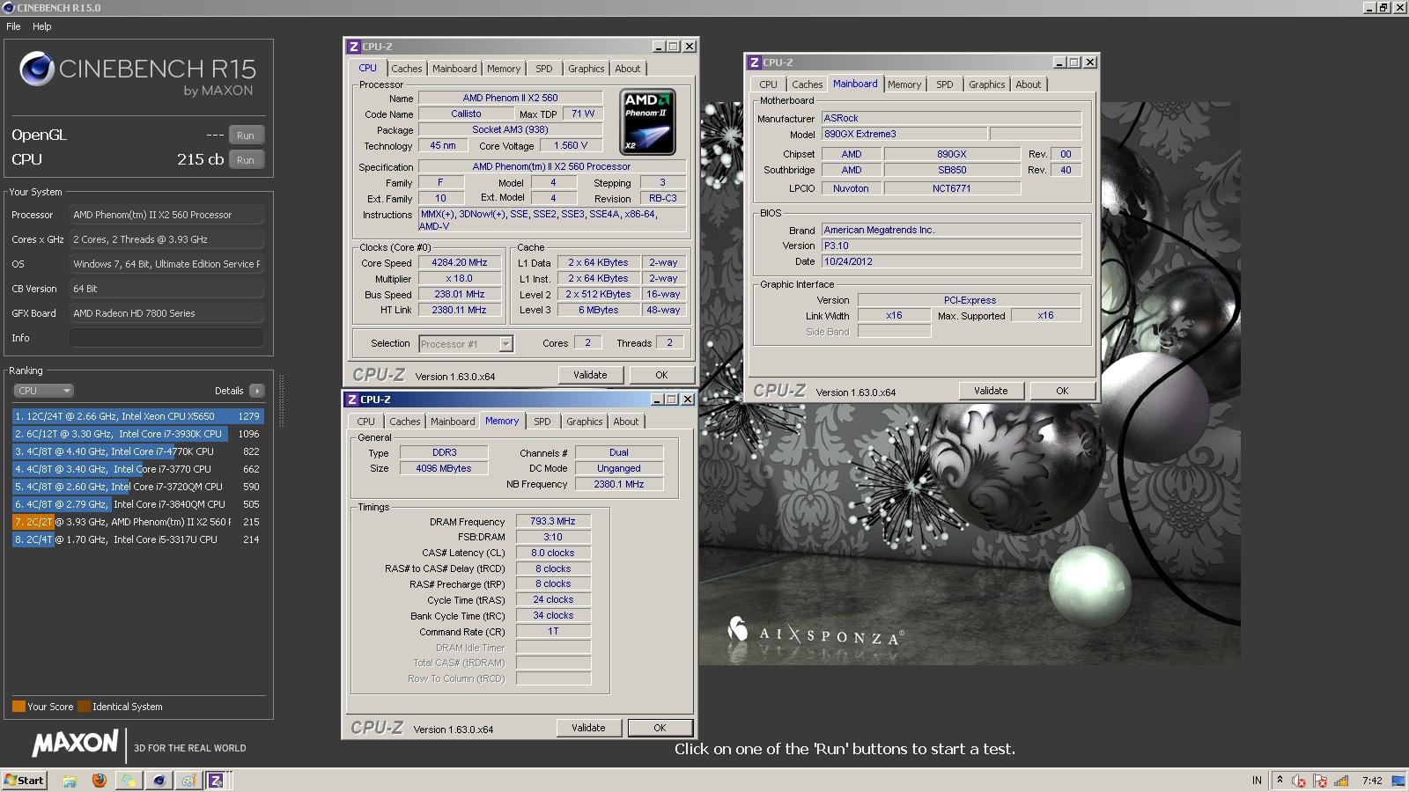Viewport: 1409px width, 792px height.
Task: Select ranking row 8 Core i5-3317U
Action: (x=137, y=539)
